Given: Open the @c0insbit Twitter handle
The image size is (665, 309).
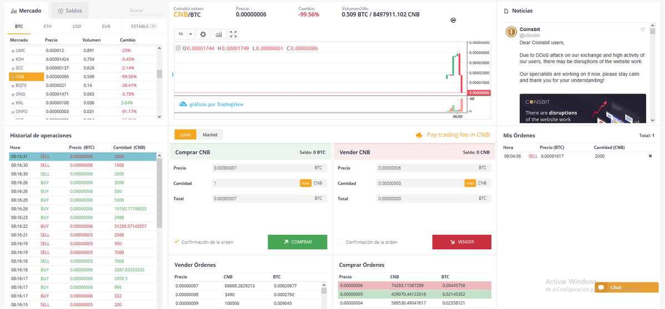Looking at the screenshot, I should click(530, 35).
